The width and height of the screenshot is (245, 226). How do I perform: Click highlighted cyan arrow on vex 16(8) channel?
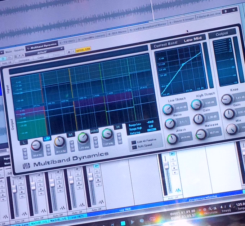click(96, 166)
